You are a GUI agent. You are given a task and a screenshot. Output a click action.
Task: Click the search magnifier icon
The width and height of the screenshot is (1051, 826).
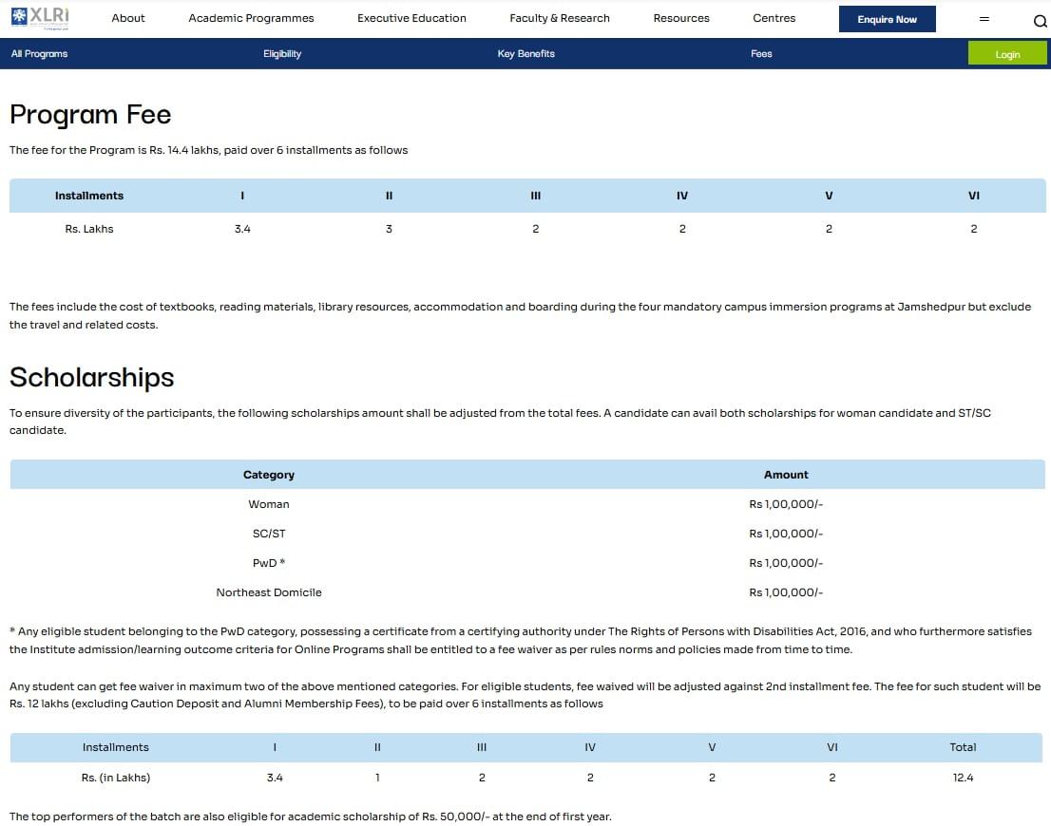pyautogui.click(x=1040, y=21)
